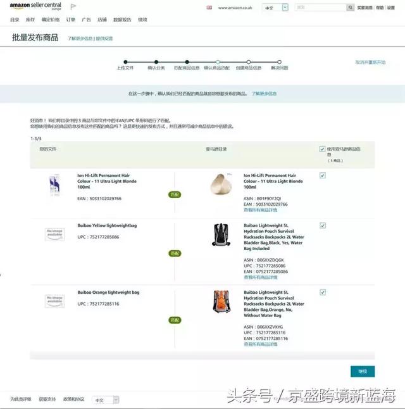Select UPC : 752177285086 in your file
The image size is (405, 409).
[x=98, y=237]
